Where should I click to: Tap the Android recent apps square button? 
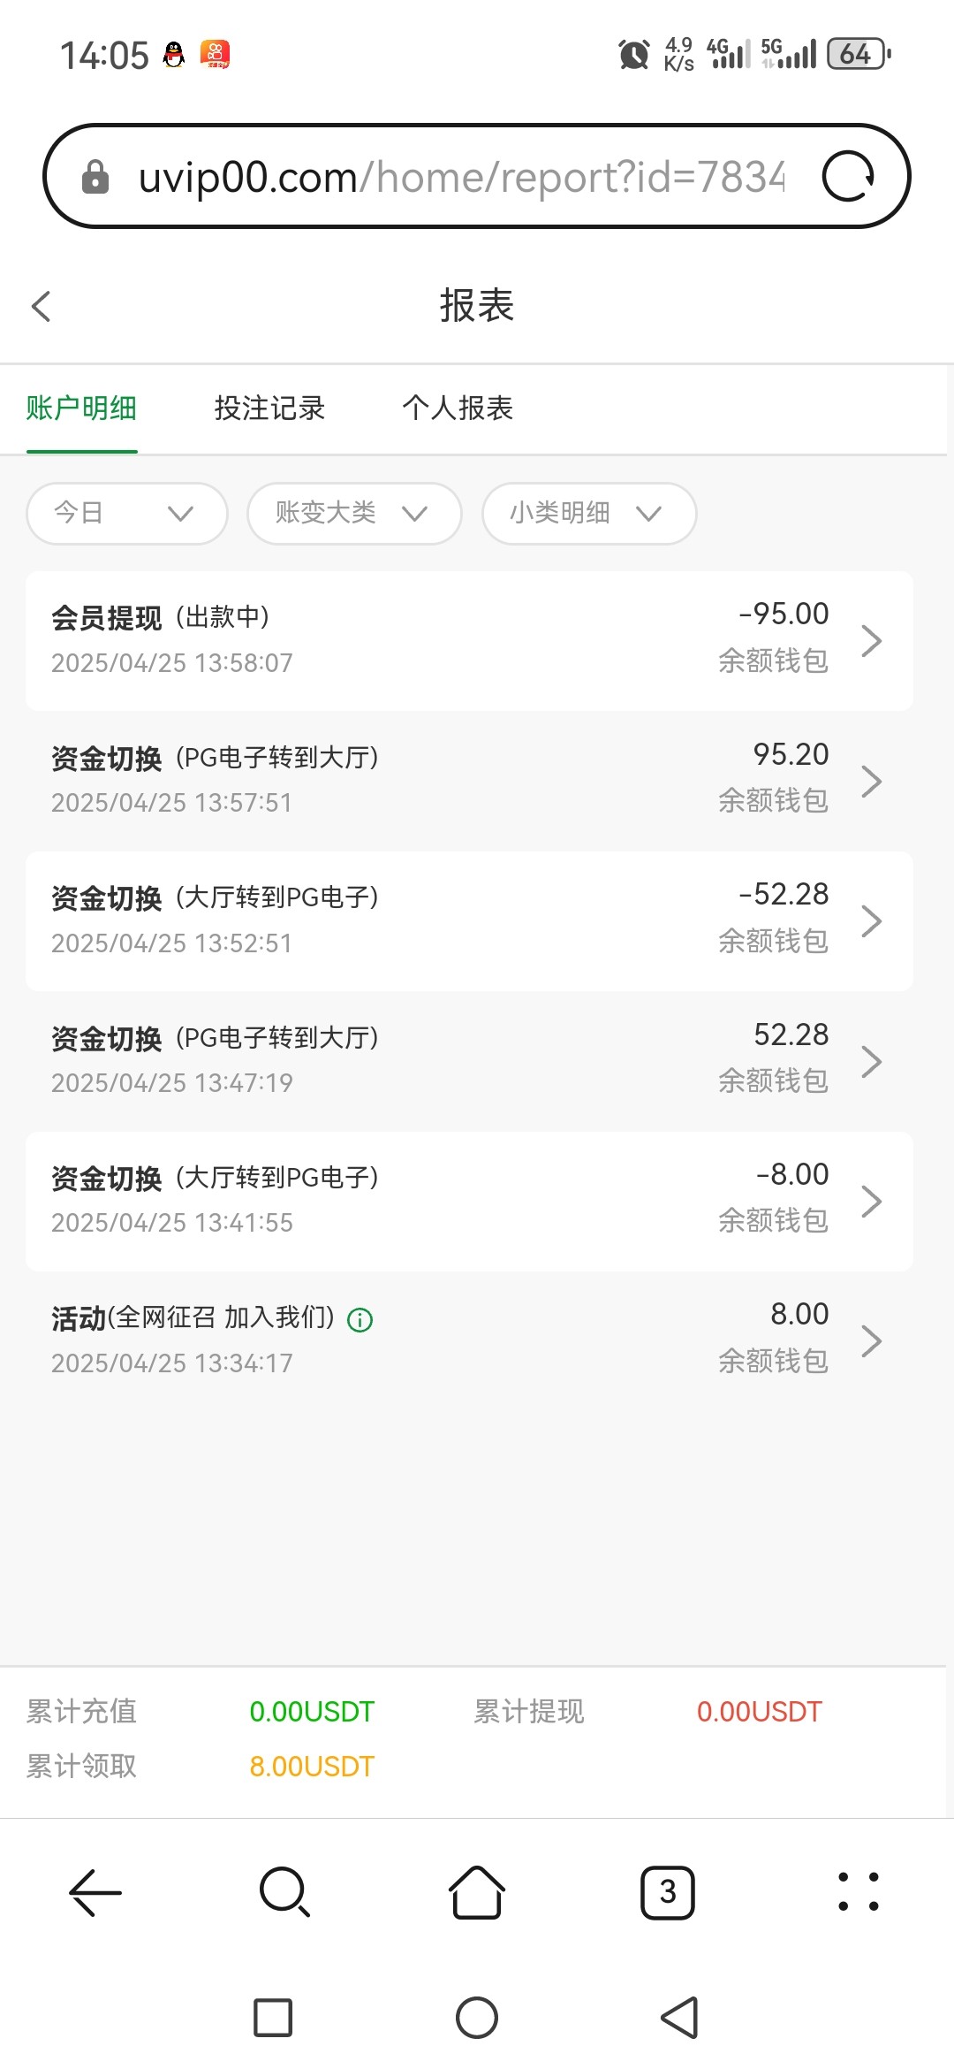point(273,2018)
